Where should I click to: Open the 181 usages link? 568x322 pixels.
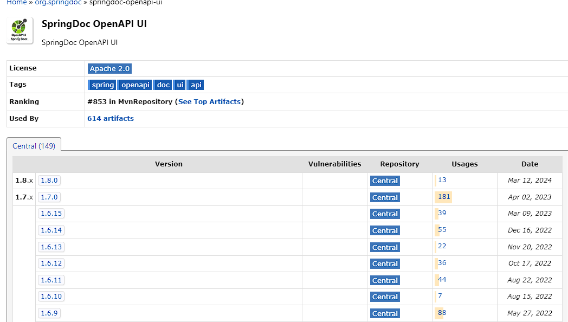point(444,197)
